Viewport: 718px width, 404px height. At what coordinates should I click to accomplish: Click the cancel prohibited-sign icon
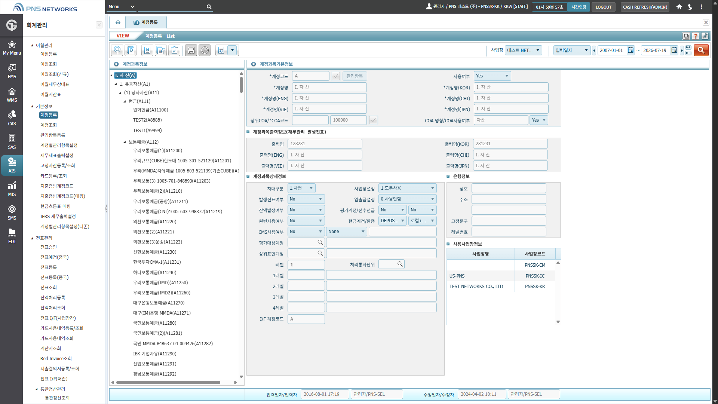205,50
